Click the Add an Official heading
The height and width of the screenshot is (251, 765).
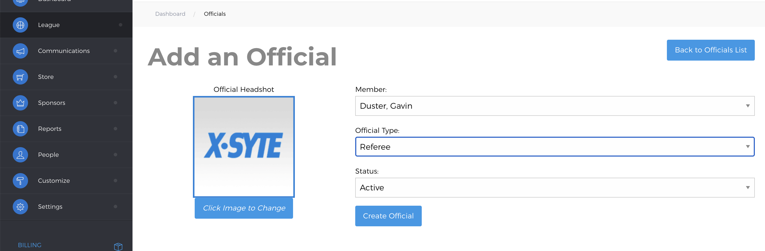pos(242,57)
